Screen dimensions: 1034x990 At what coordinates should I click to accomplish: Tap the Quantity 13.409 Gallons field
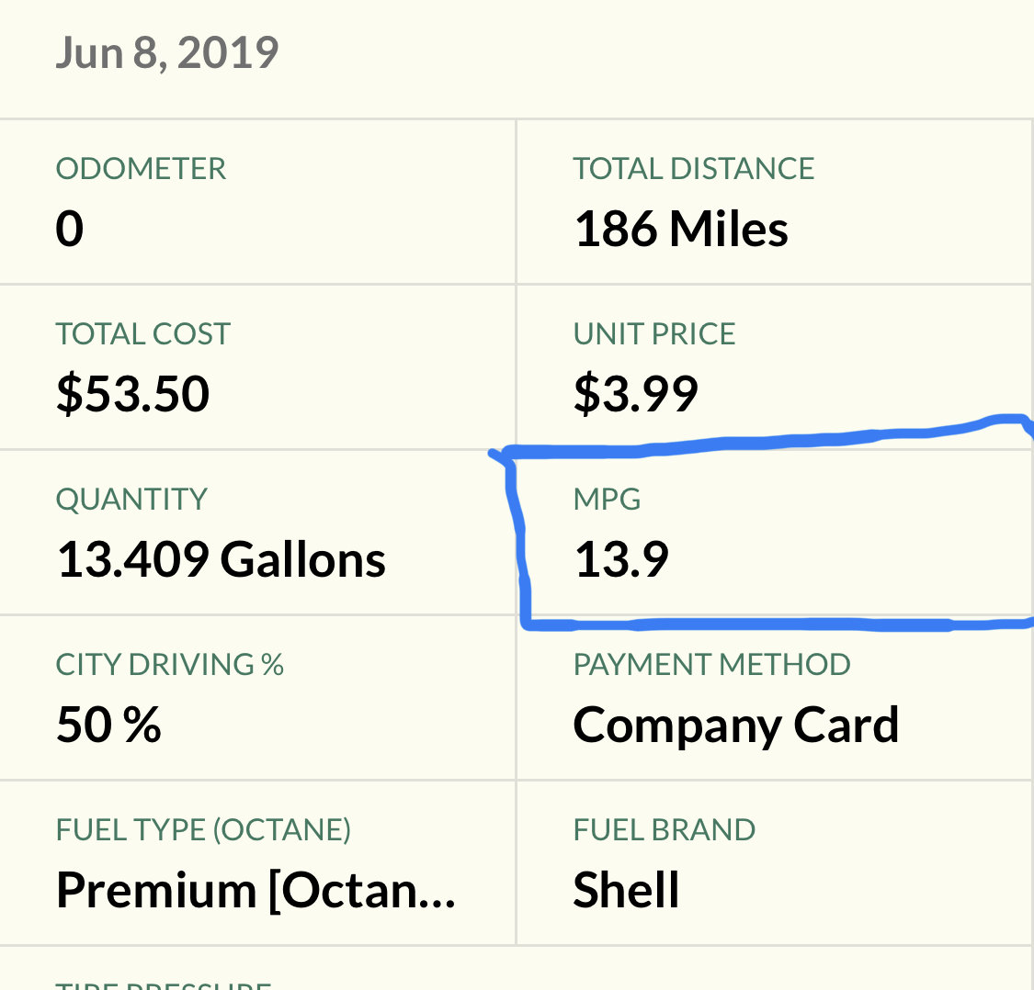pos(257,534)
